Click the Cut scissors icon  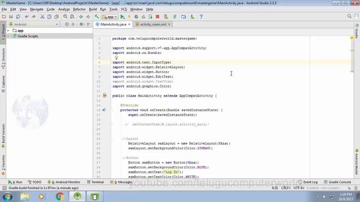pyautogui.click(x=42, y=17)
